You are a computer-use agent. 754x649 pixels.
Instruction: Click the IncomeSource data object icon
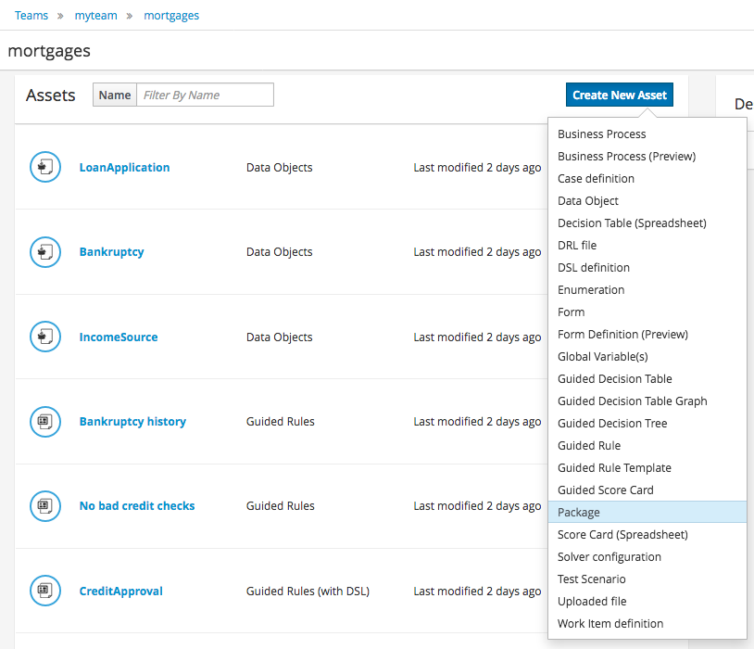[45, 337]
